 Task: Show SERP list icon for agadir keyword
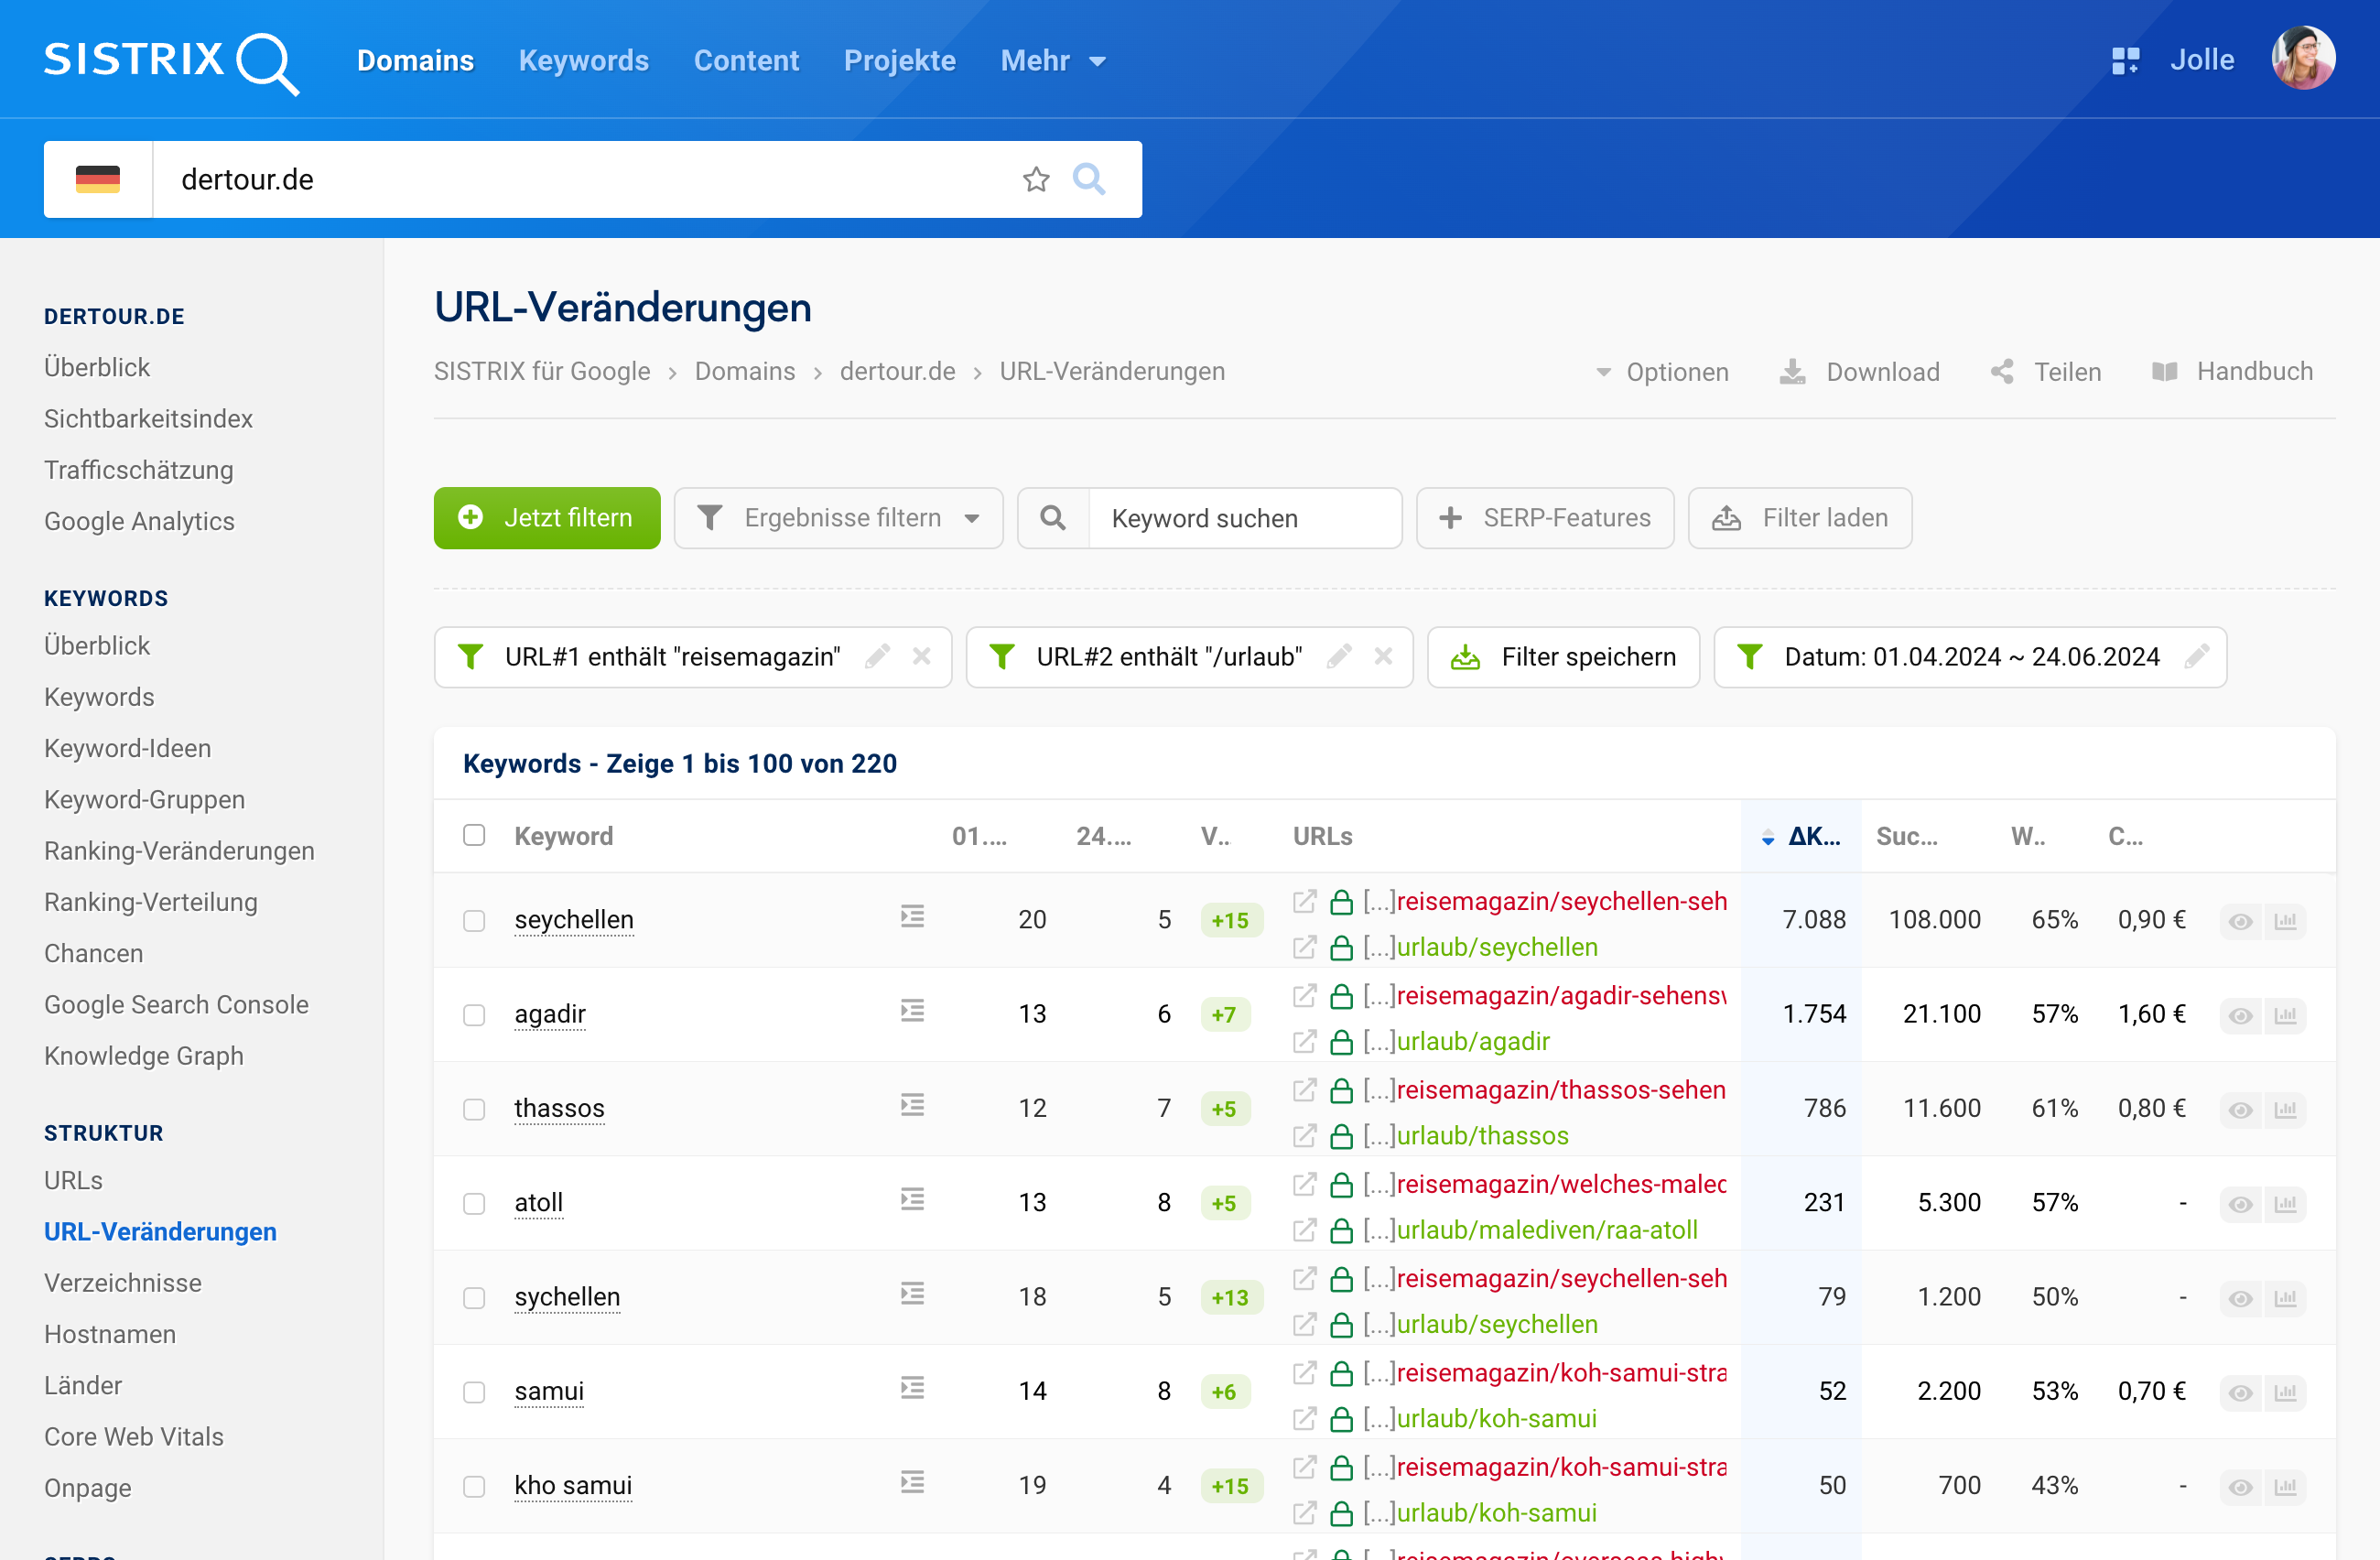pos(912,1012)
